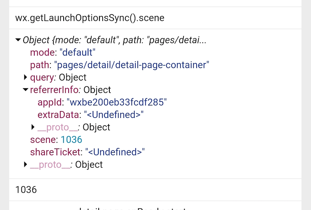311x210 pixels.
Task: Click the Object preview summary text
Action: (x=114, y=40)
